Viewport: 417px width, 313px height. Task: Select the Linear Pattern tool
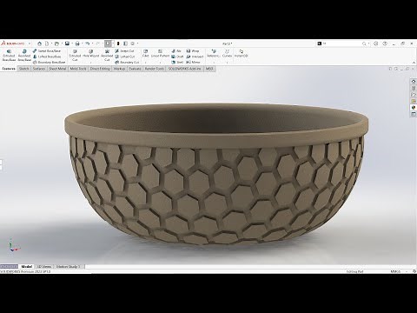[x=160, y=53]
